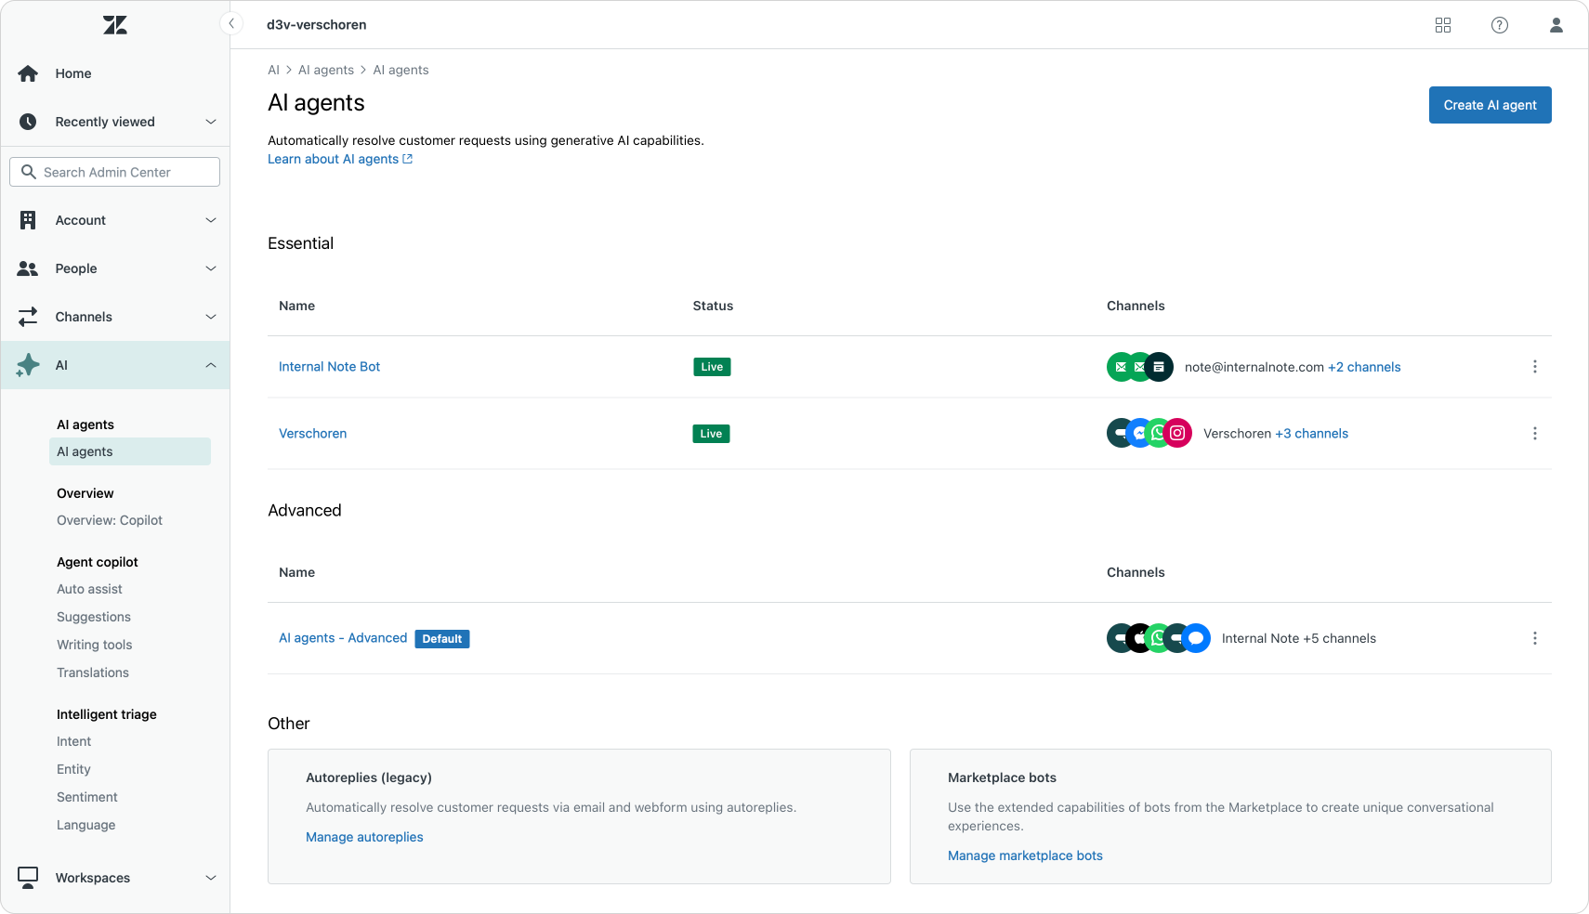Open Translations settings
1589x914 pixels.
(x=93, y=672)
